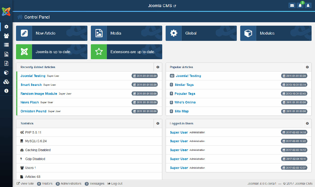Click Visitors count in status bar
Image resolution: width=315 pixels, height=187 pixels.
[45, 184]
